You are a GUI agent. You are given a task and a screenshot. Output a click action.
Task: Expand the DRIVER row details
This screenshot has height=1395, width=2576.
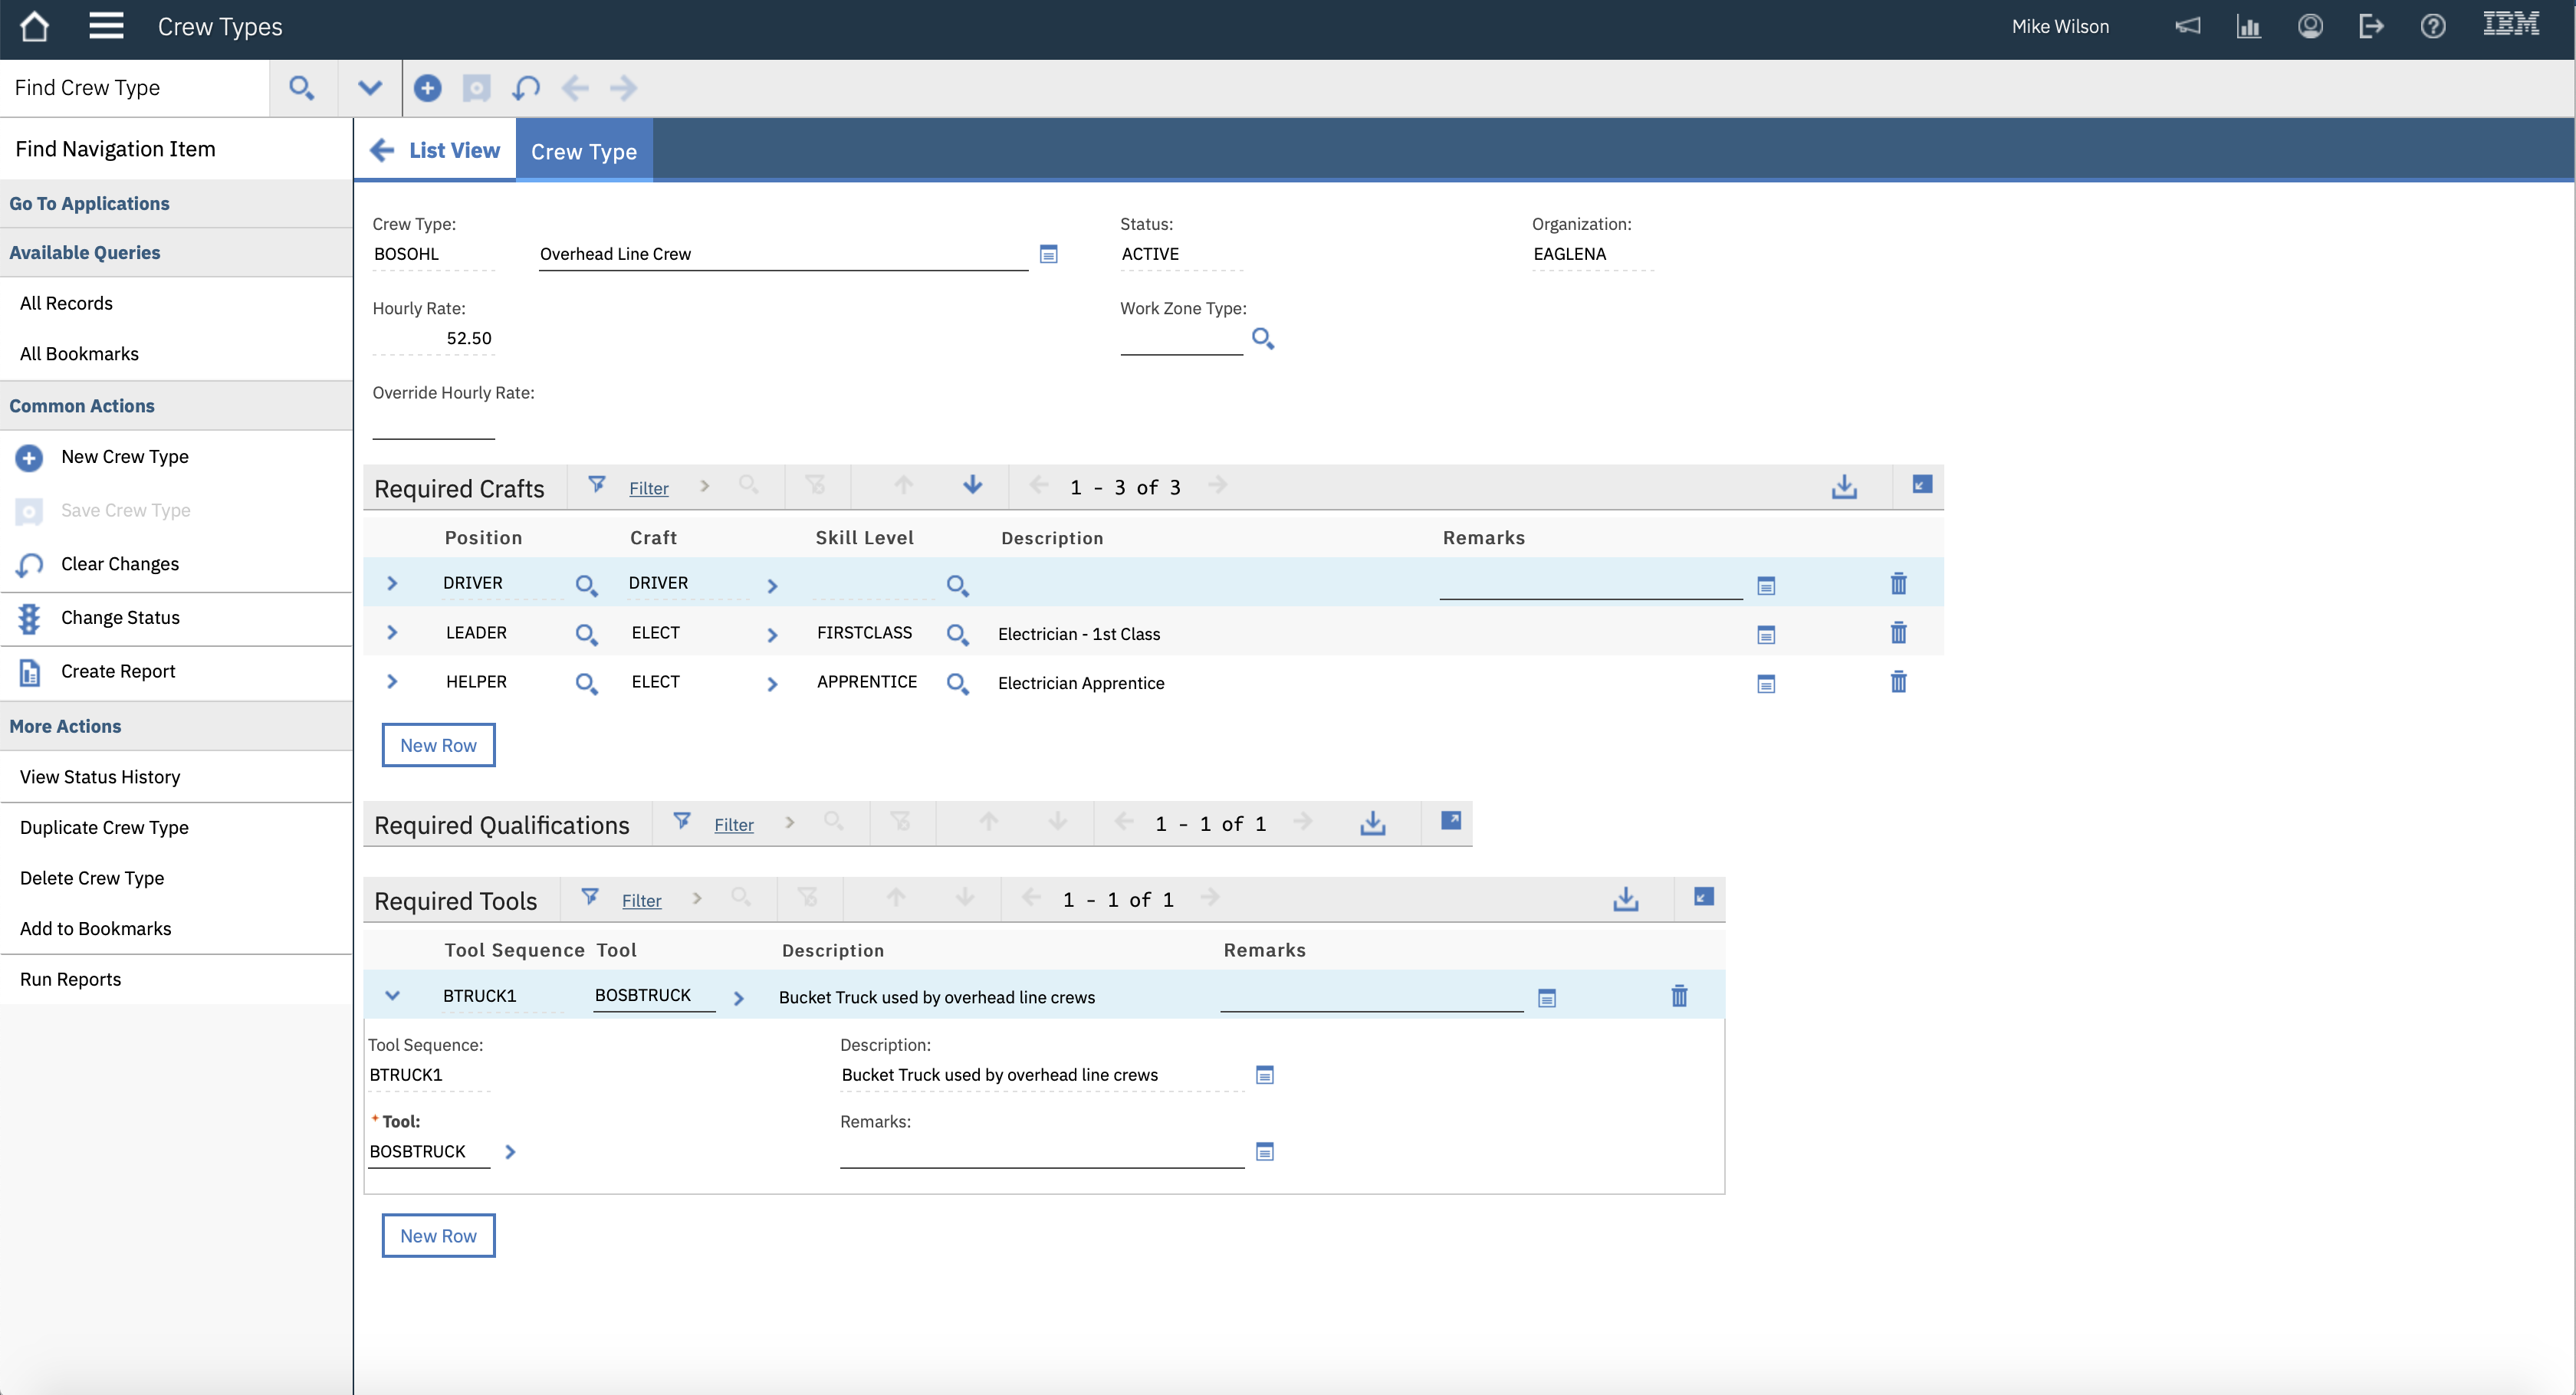[392, 583]
